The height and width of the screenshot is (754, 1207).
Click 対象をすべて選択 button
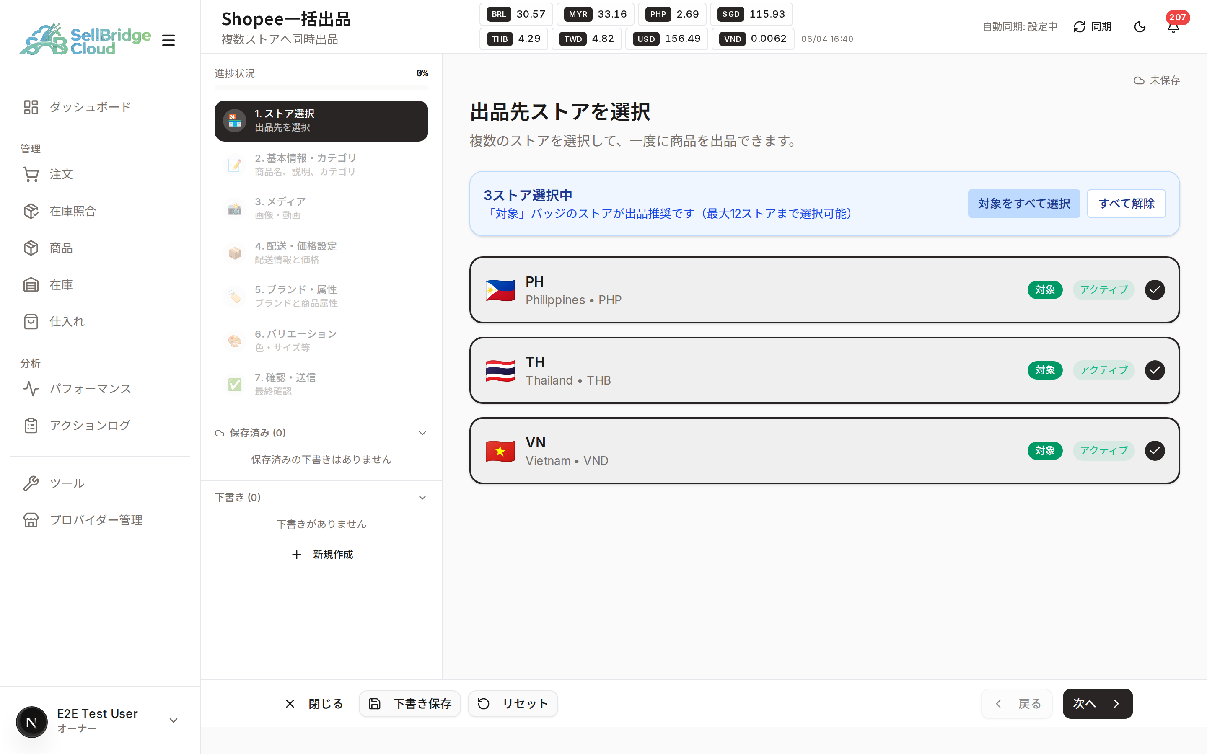(1024, 204)
